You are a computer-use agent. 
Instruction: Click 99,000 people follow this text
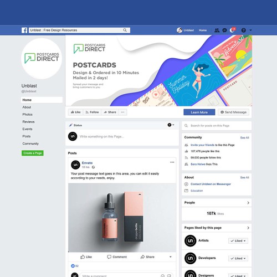coord(206,158)
